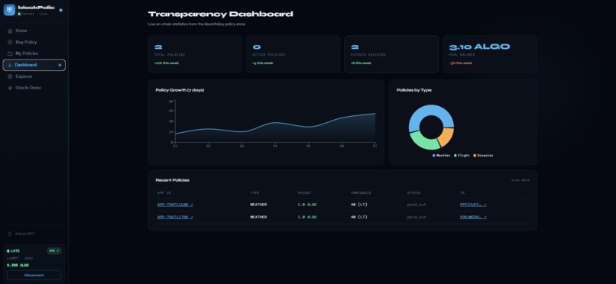Open the transaction link in the APP-756711799 row

(x=473, y=217)
